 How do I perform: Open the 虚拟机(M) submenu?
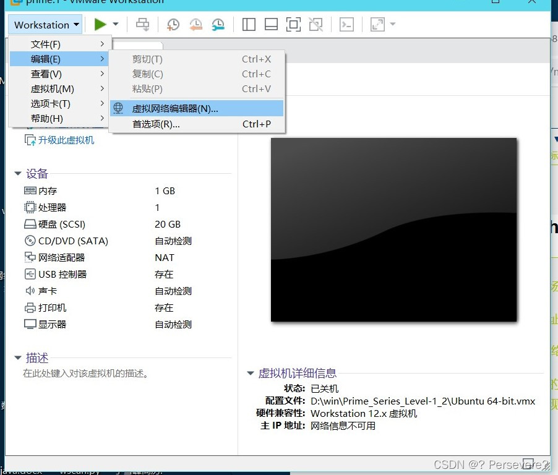[60, 88]
